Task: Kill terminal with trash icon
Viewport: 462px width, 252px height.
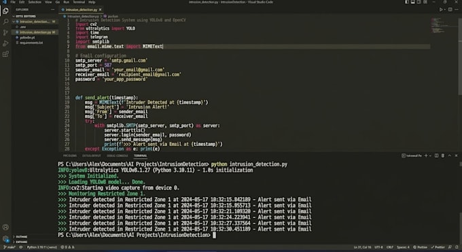Action: [x=443, y=156]
